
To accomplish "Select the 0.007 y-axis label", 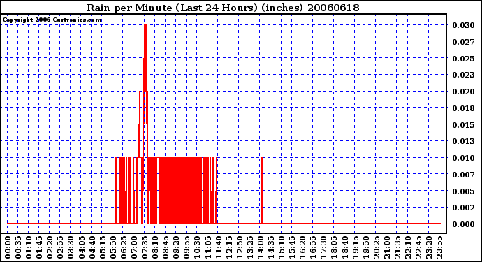I will click(x=463, y=175).
